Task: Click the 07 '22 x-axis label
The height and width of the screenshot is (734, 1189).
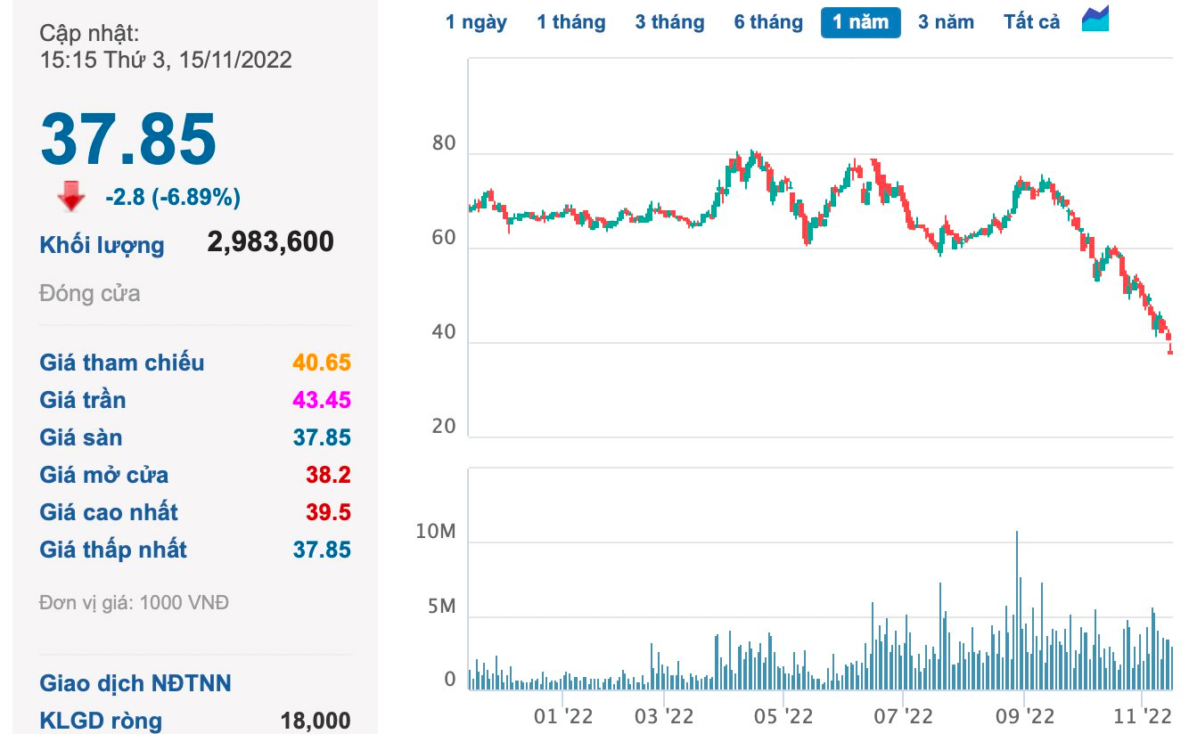Action: coord(904,715)
